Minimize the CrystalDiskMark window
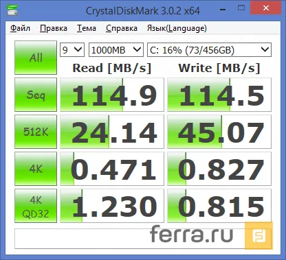This screenshot has width=286, height=260. click(x=223, y=9)
